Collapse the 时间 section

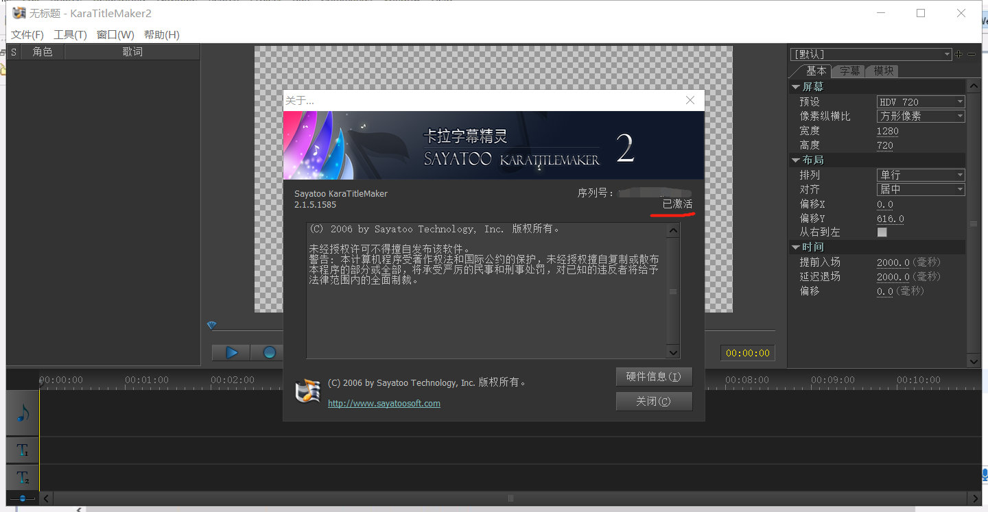tap(796, 247)
